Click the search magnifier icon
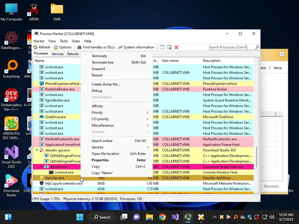This screenshot has width=299, height=224. pos(257,47)
